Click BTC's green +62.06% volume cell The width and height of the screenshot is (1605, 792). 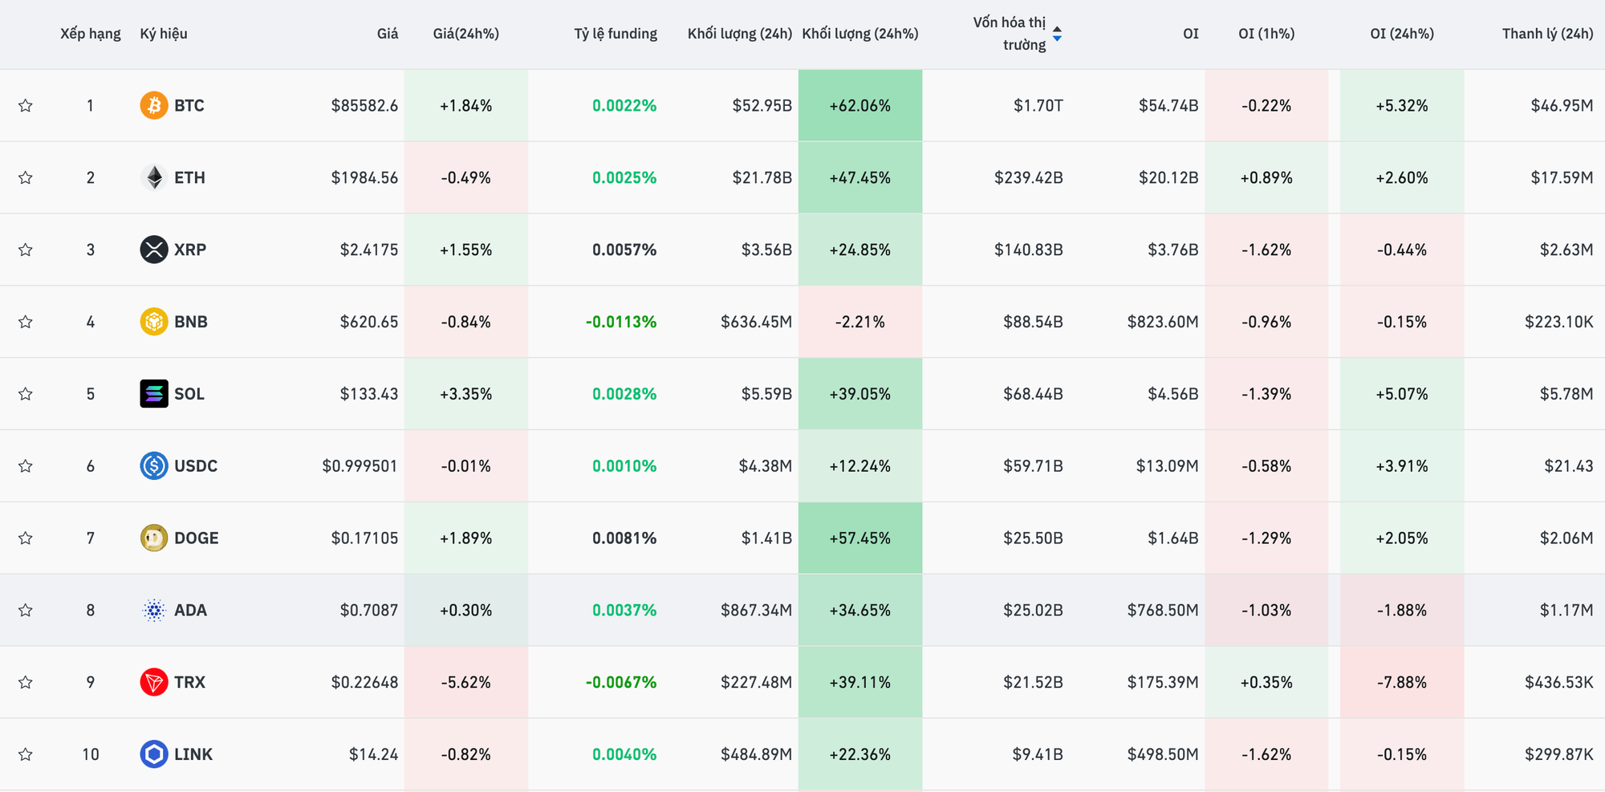[x=859, y=106]
